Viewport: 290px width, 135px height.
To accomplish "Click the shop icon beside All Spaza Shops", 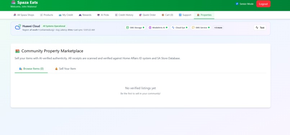I will click(15, 15).
